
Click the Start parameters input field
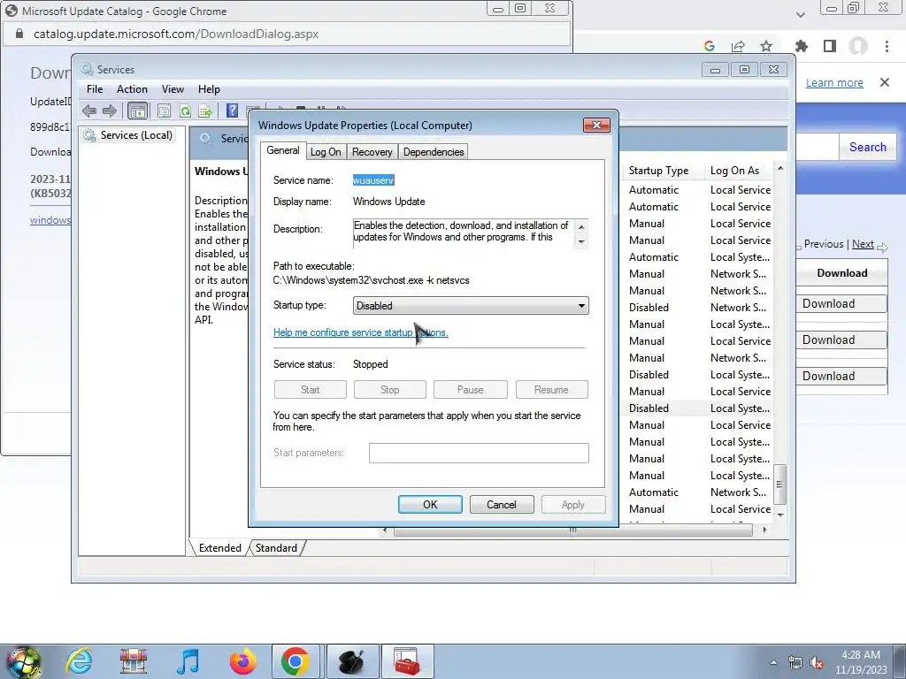[479, 453]
